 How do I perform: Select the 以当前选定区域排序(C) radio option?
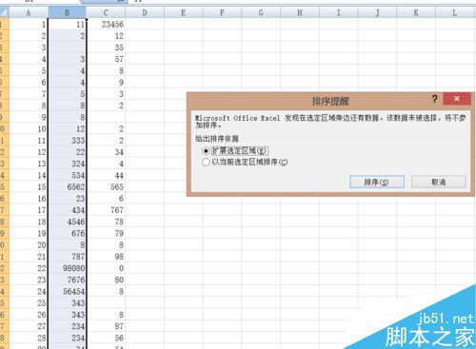tap(245, 162)
